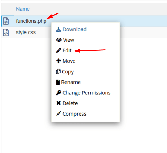Image resolution: width=167 pixels, height=153 pixels.
Task: Click the pencil icon next to Edit
Action: [59, 50]
